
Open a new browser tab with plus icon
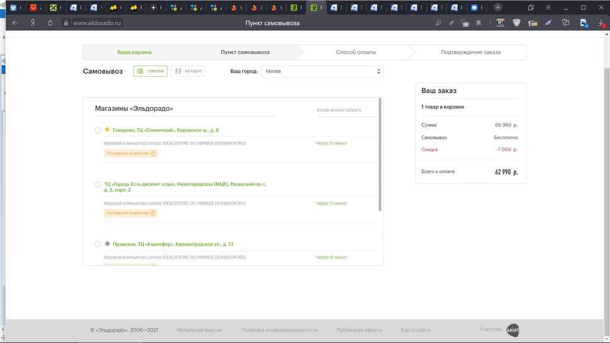tap(498, 8)
